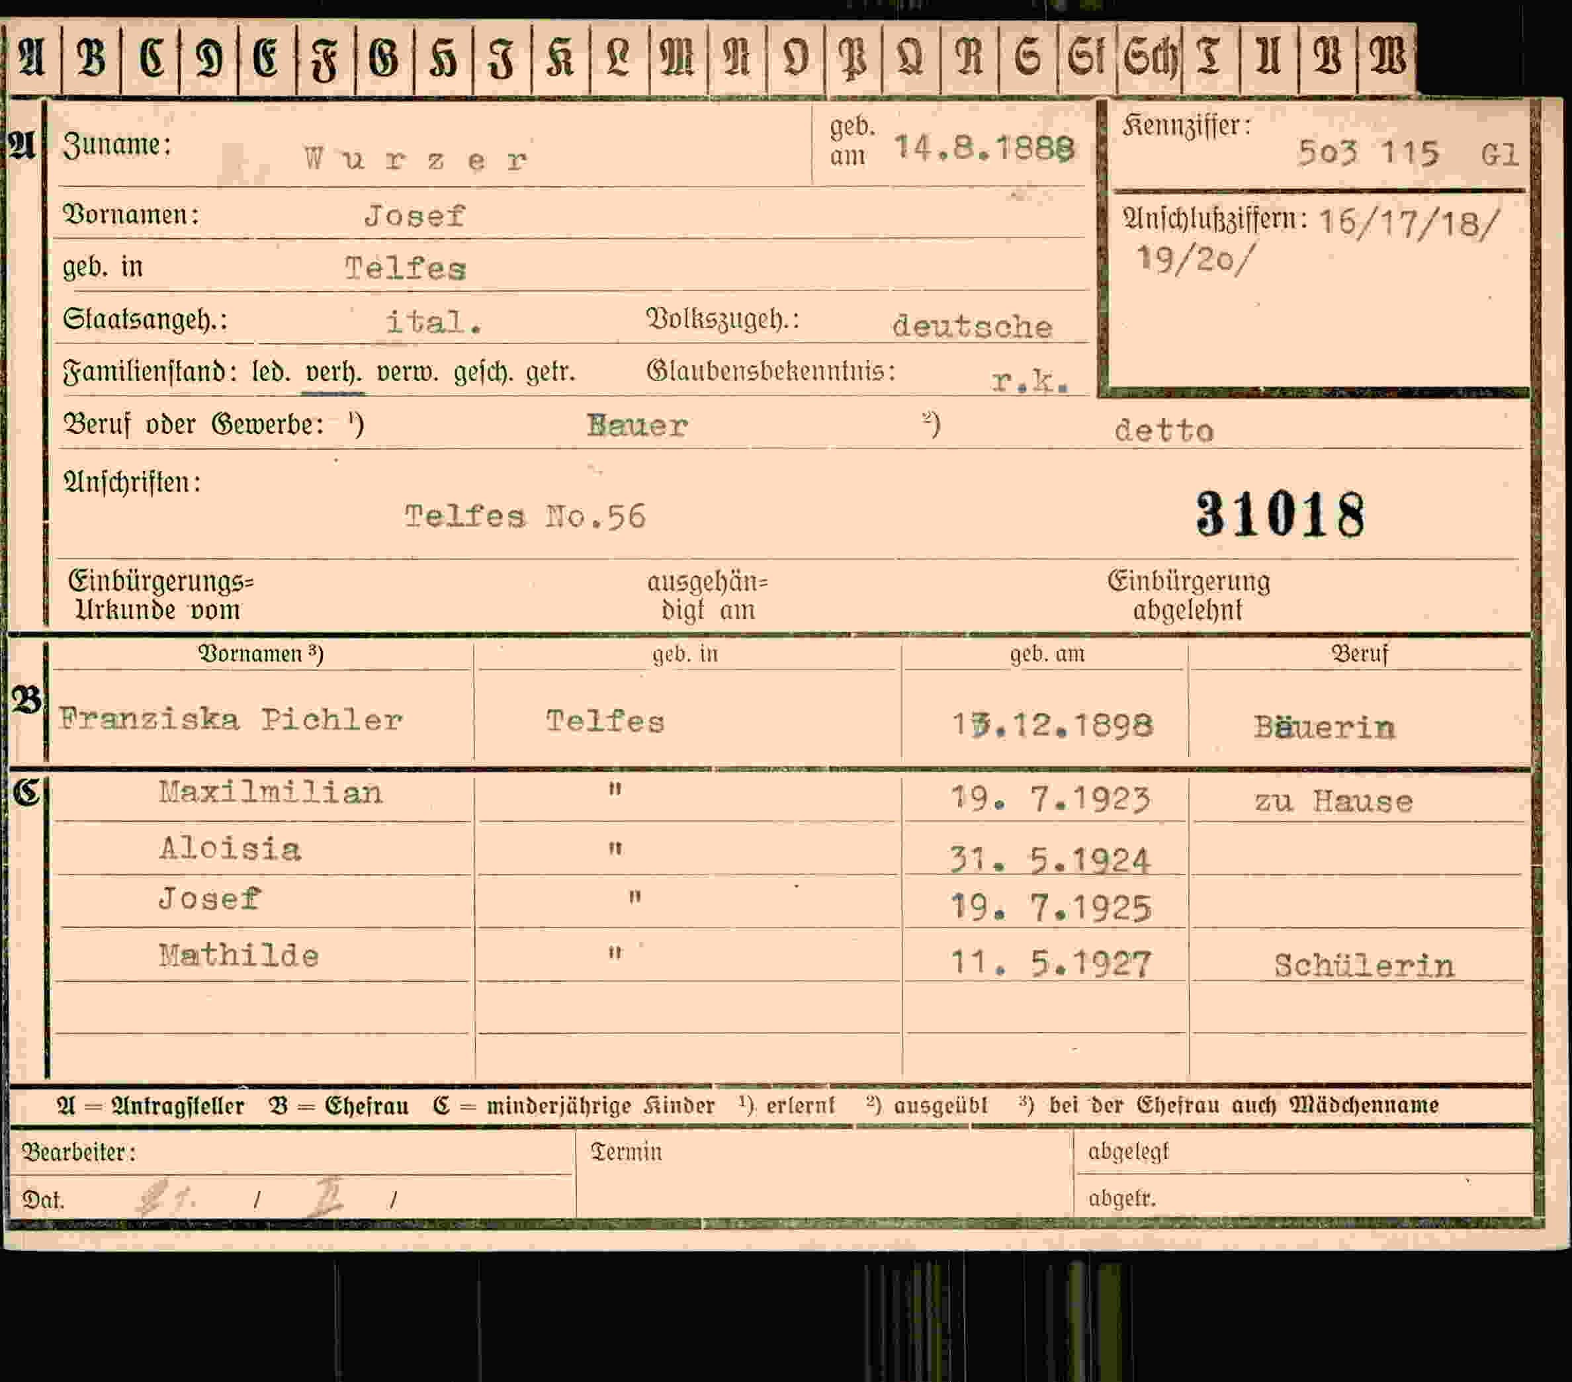The width and height of the screenshot is (1572, 1382).
Task: Select the index tab for letter U
Action: click(x=1269, y=58)
